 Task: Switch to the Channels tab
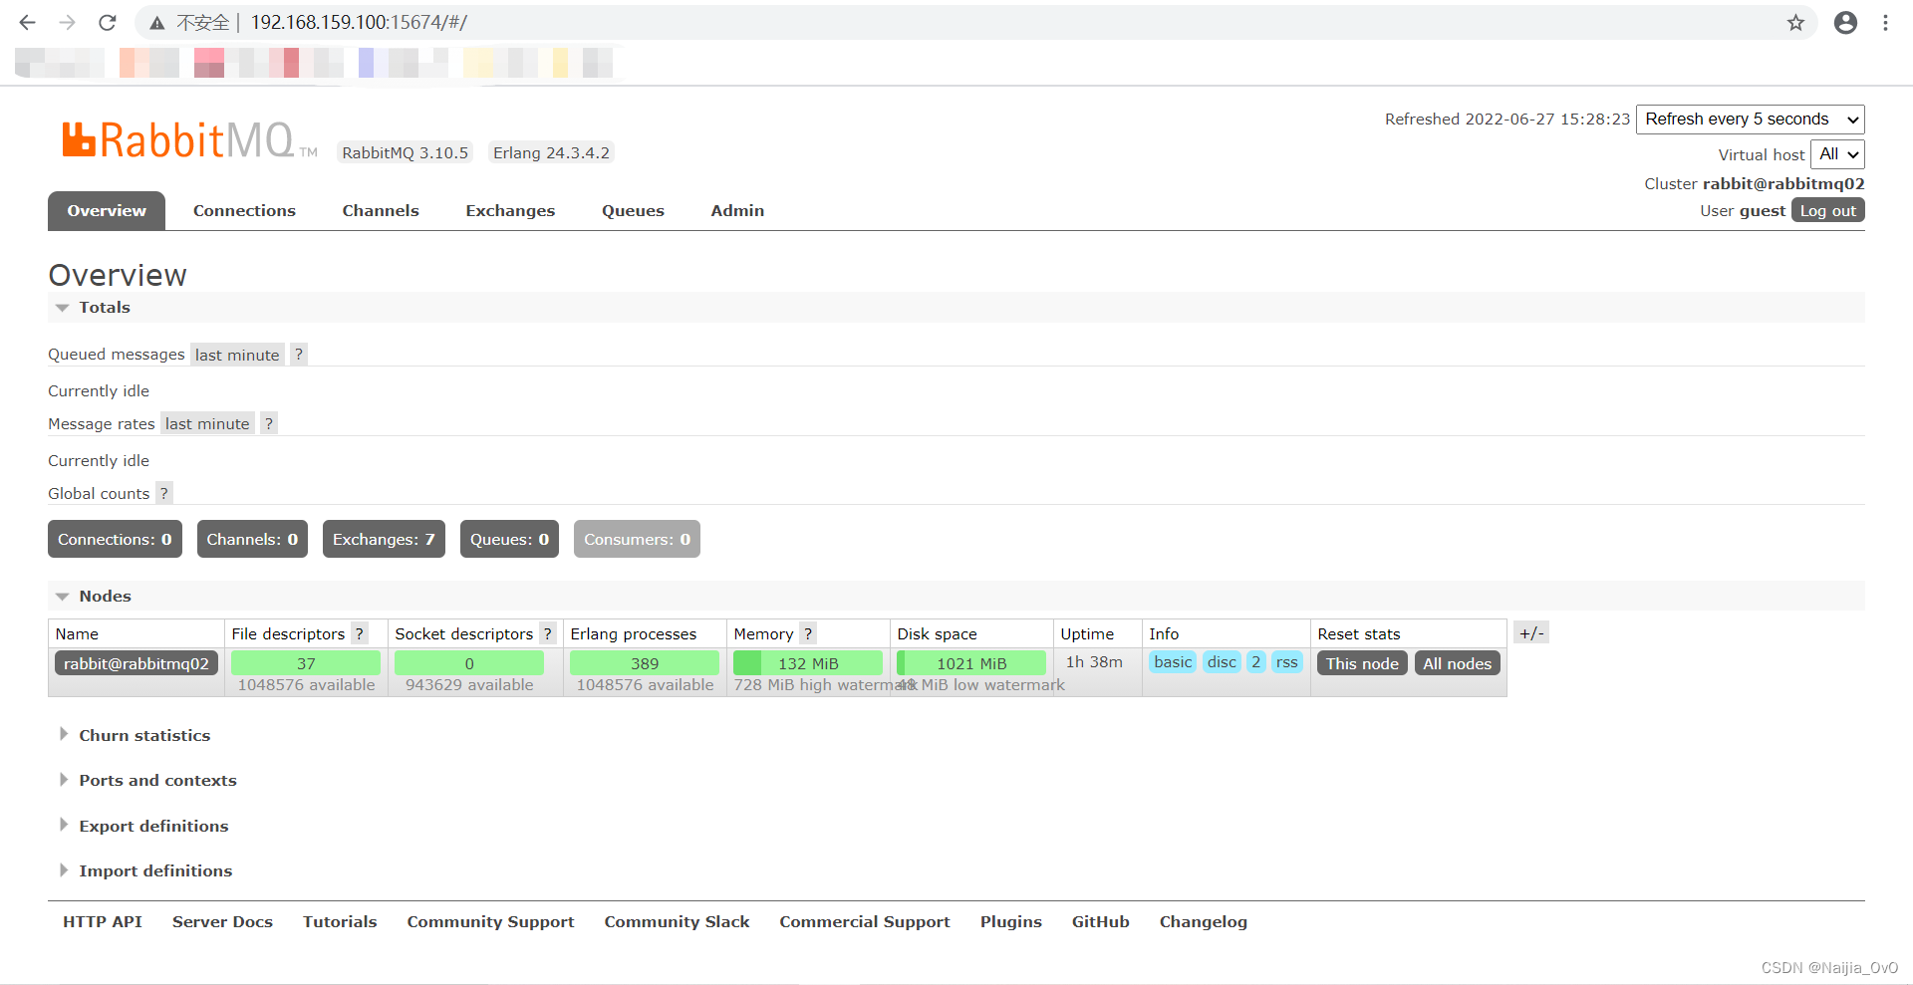tap(381, 210)
